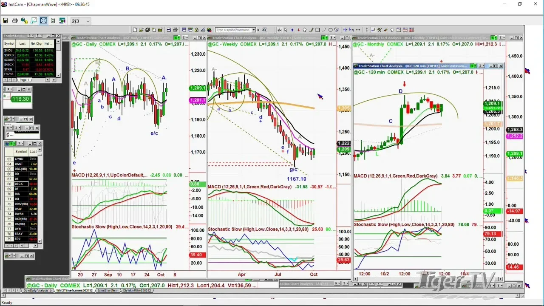Click the vertical scale arrows icon

pyautogui.click(x=367, y=30)
